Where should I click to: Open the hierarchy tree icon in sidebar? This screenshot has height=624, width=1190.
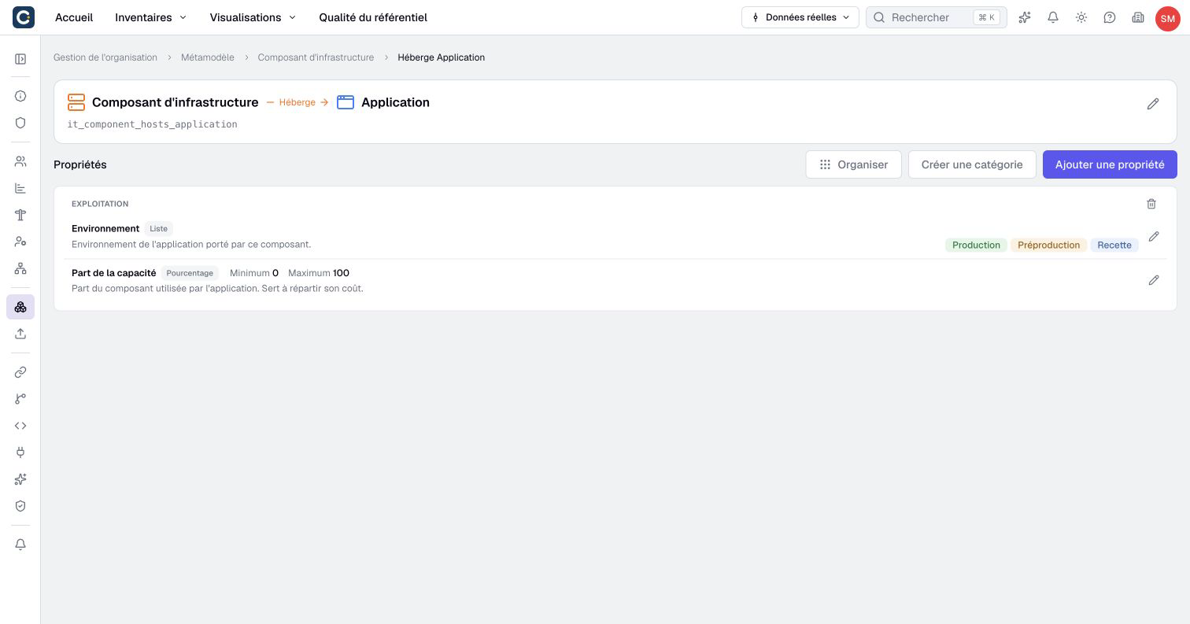tap(20, 268)
